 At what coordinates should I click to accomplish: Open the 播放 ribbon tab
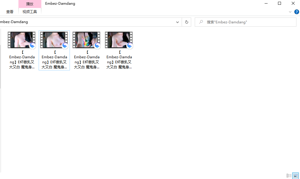(30, 4)
